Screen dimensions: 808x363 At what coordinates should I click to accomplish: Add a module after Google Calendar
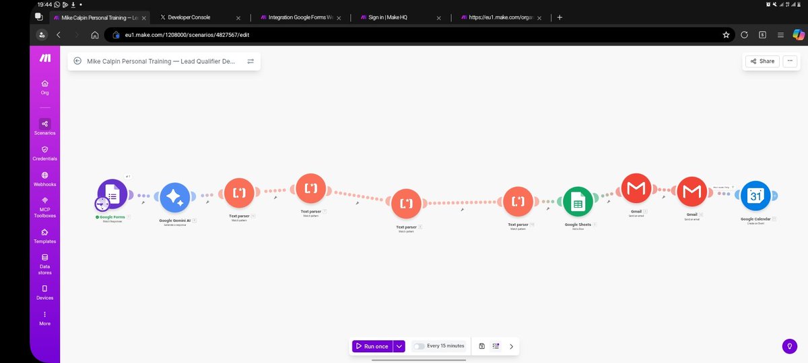click(774, 196)
